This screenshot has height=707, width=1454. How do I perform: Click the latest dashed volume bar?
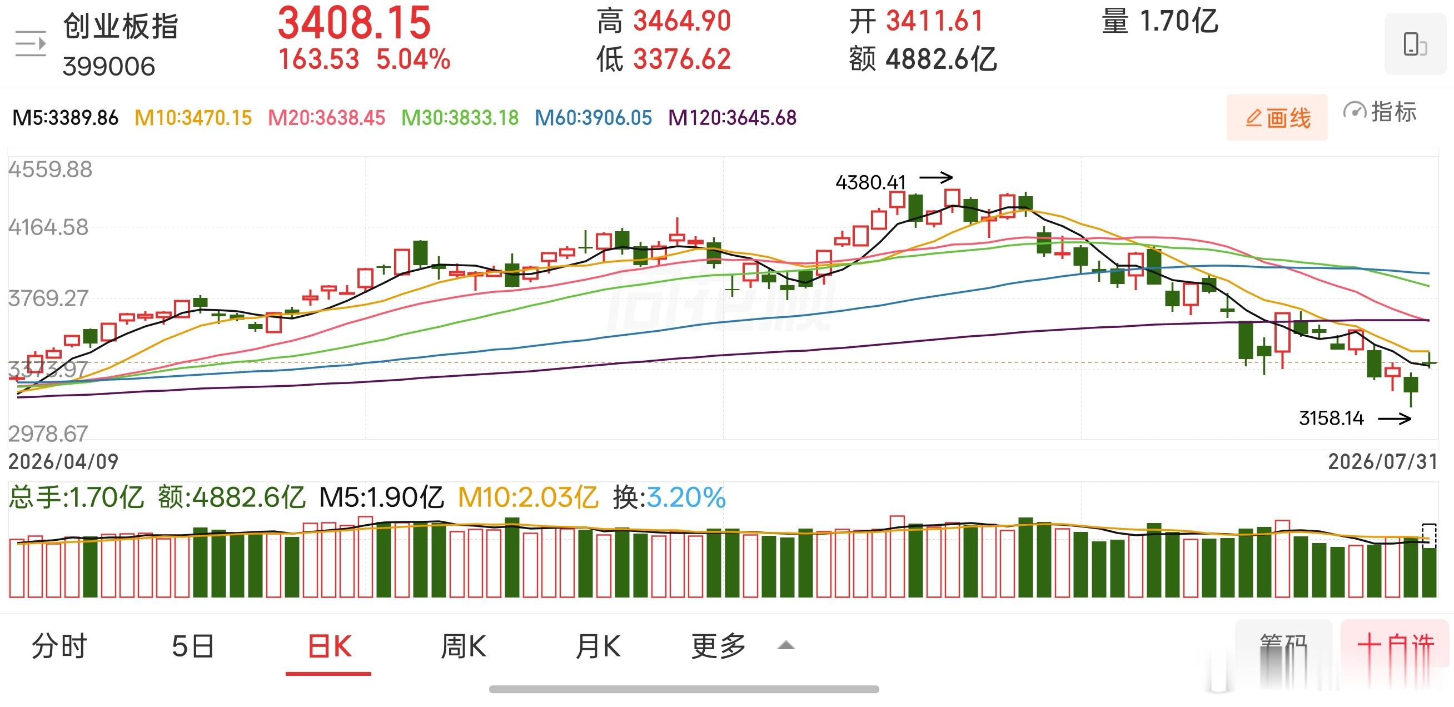[1428, 561]
